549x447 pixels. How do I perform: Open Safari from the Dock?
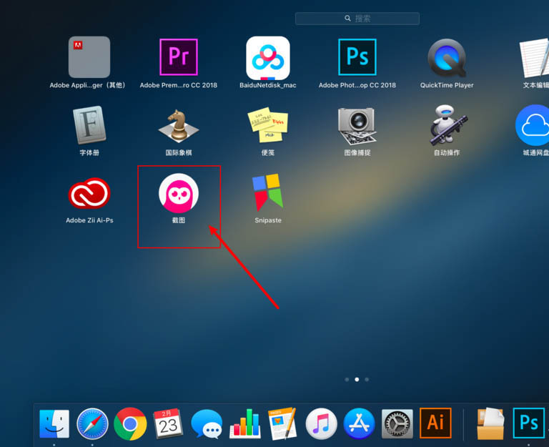(x=92, y=424)
